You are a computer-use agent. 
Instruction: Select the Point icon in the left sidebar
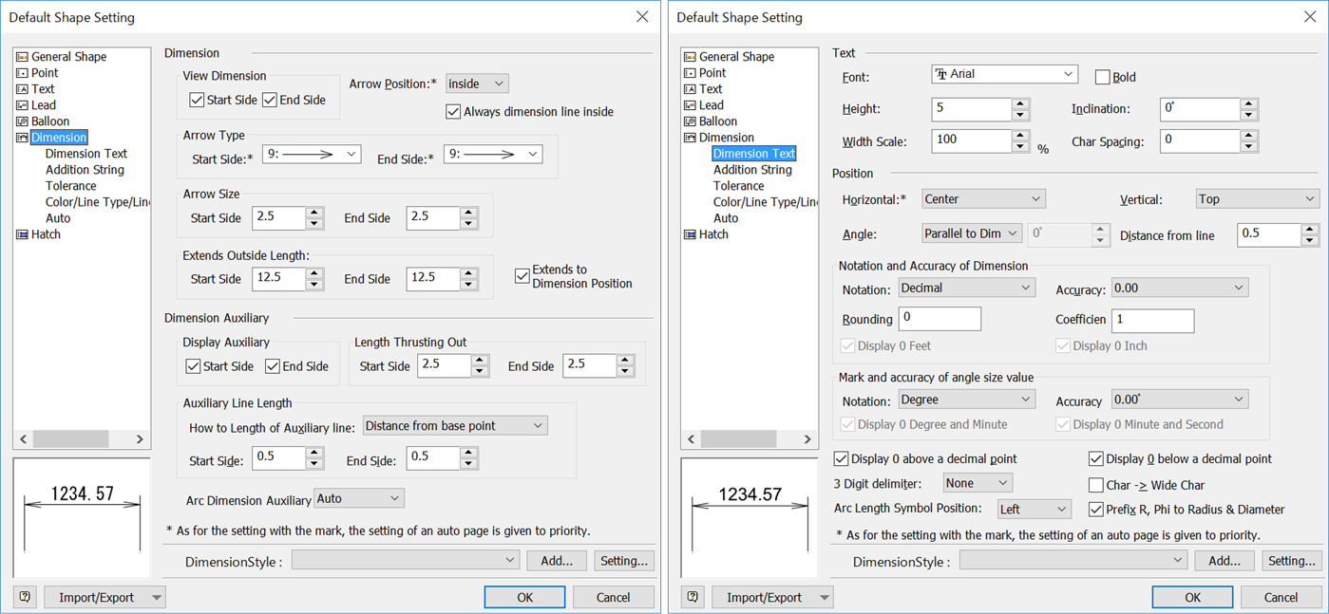[23, 72]
